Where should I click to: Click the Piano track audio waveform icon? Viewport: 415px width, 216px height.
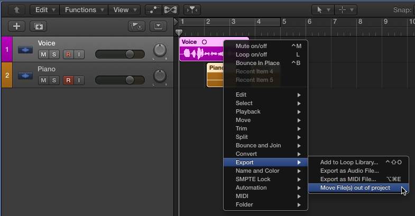[x=25, y=76]
